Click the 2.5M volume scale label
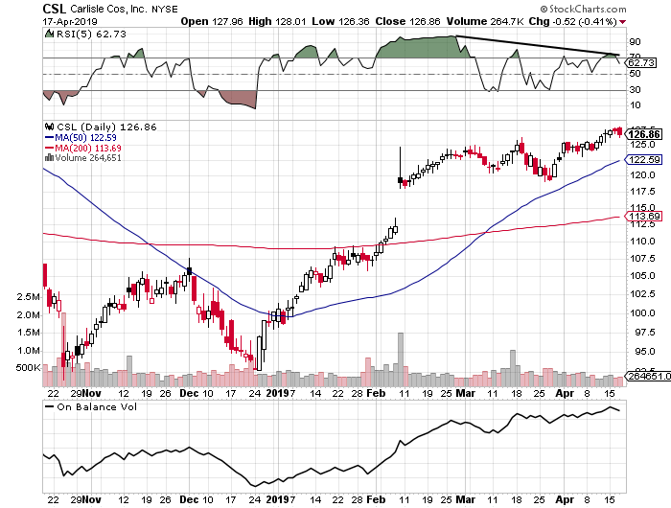This screenshot has height=508, width=671. [x=28, y=297]
